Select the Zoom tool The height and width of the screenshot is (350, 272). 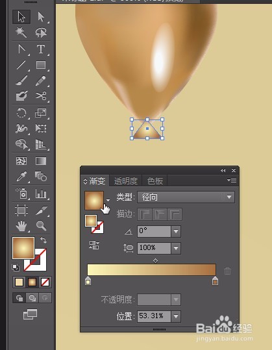tap(41, 226)
